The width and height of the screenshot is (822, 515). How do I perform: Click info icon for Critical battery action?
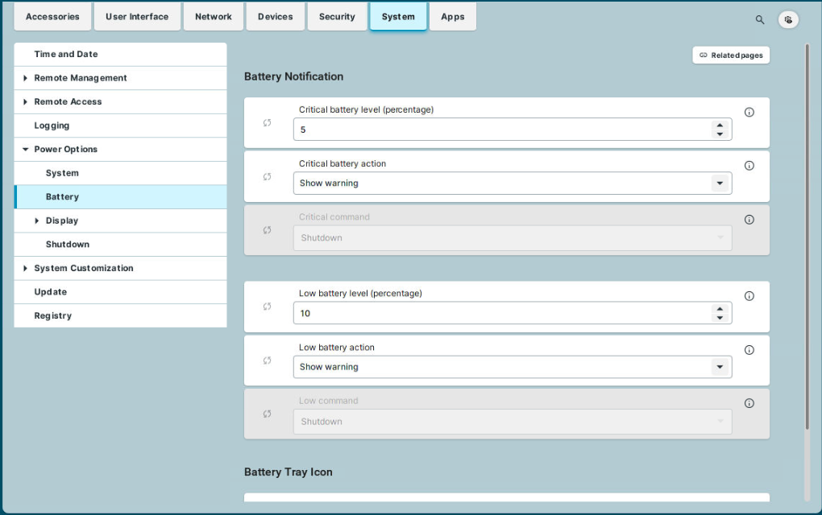[x=749, y=166]
